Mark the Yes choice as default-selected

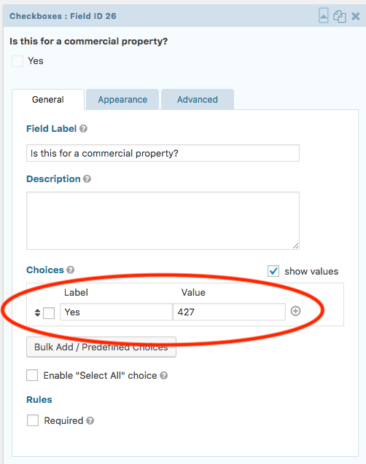[49, 313]
